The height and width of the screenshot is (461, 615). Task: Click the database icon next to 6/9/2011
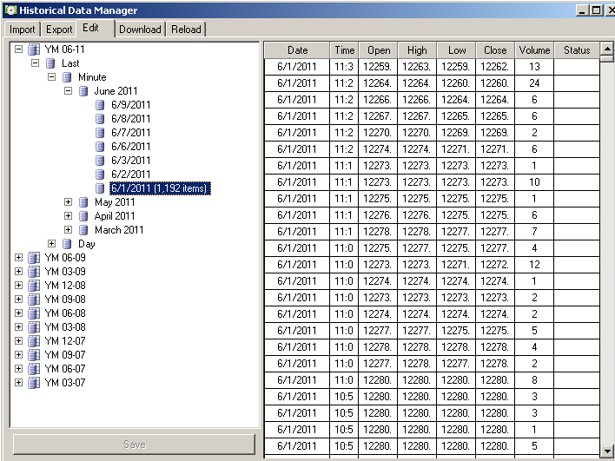100,105
